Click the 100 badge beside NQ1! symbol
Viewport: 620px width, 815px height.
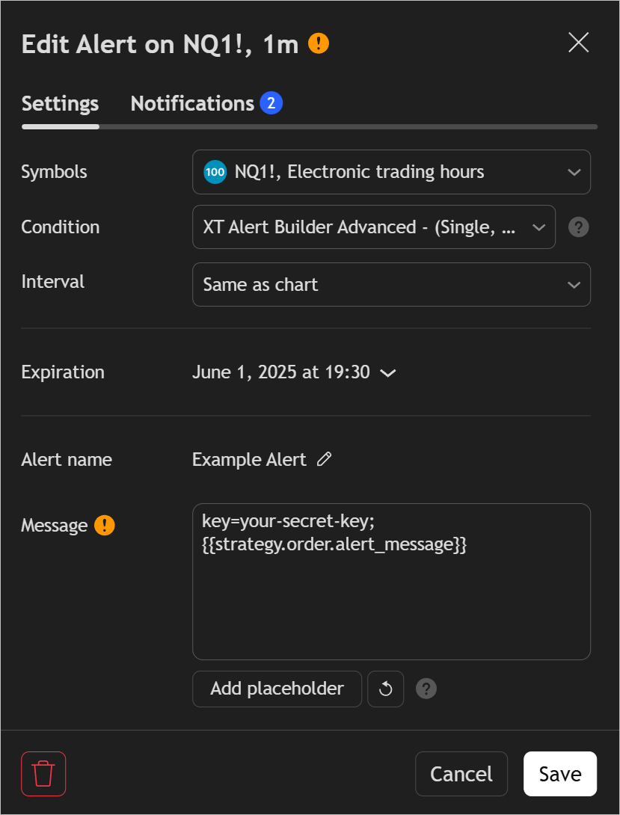coord(215,171)
